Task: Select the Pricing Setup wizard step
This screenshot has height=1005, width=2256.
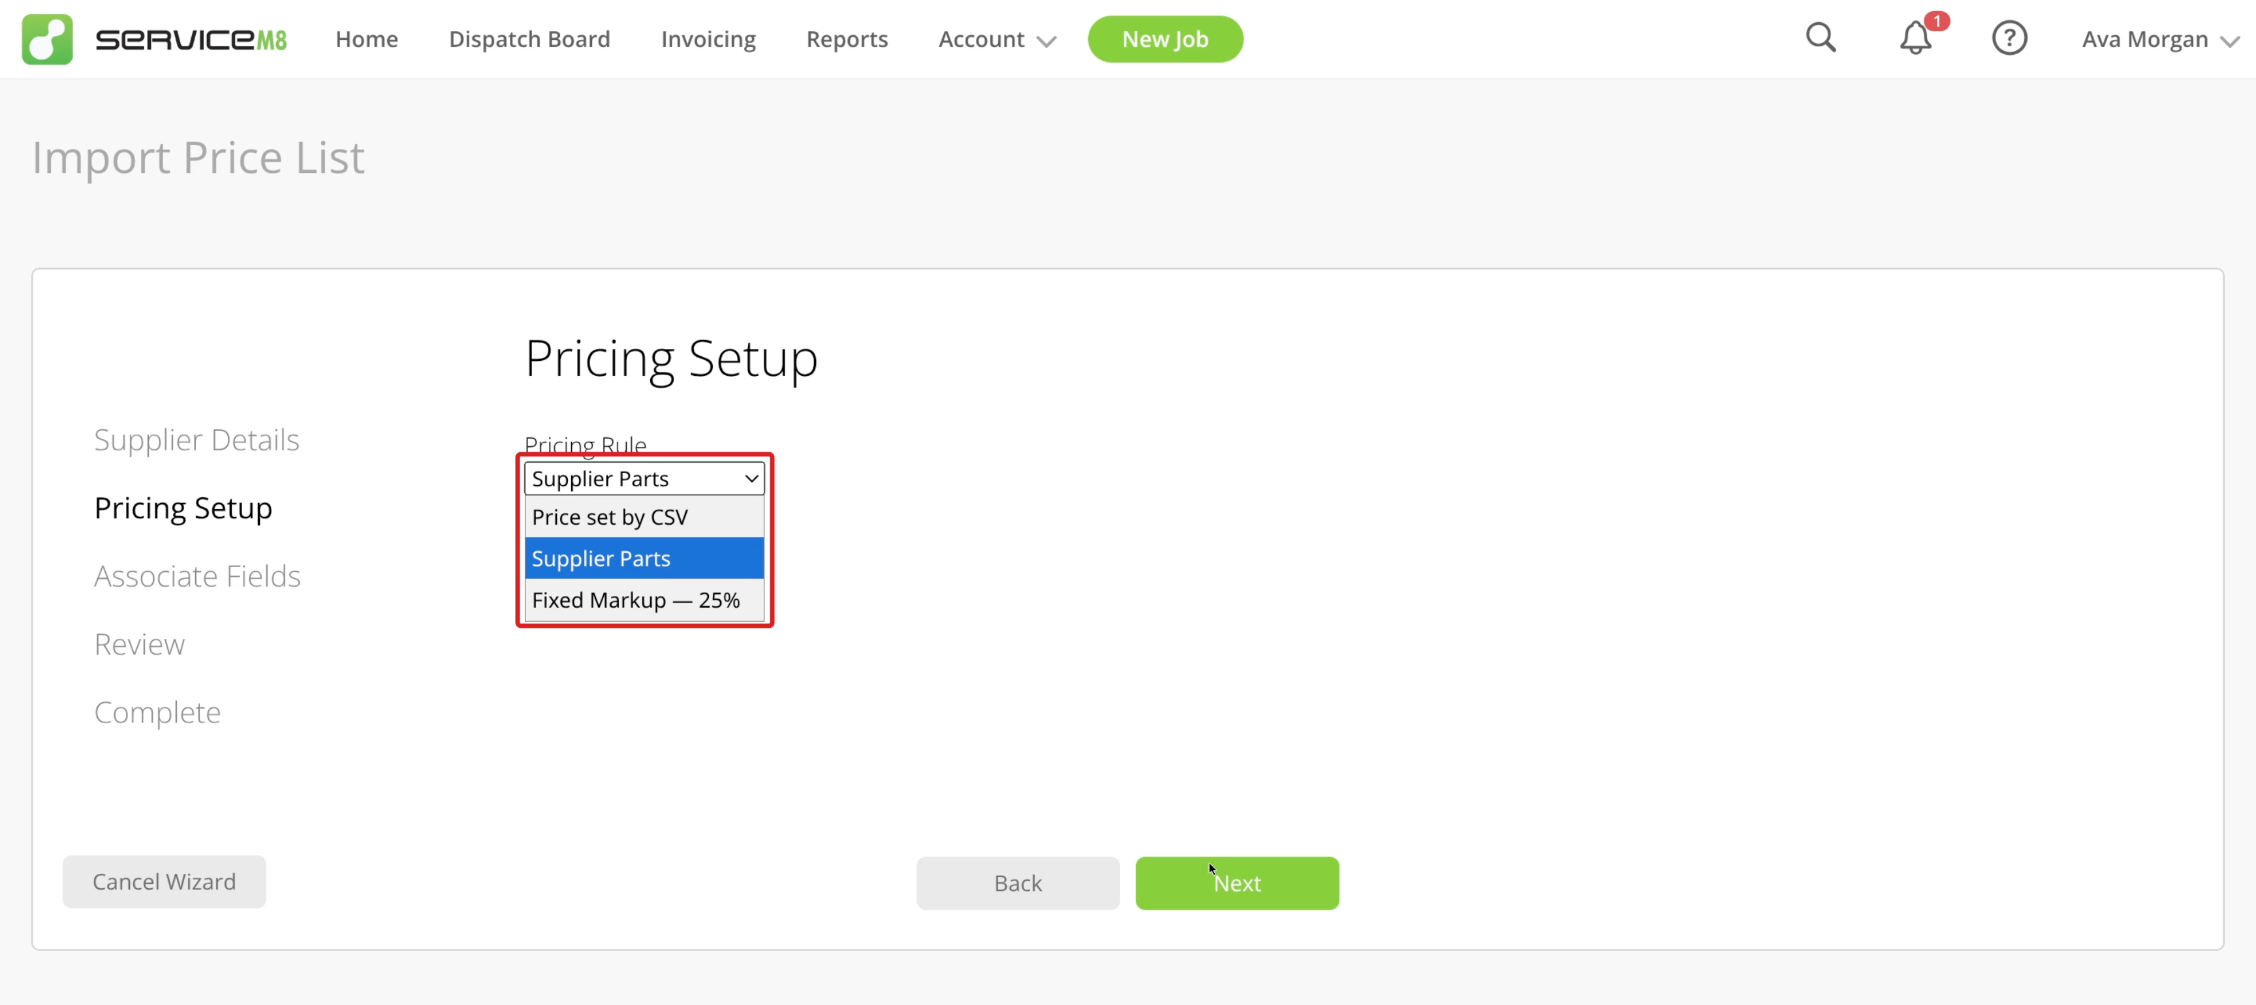Action: [x=183, y=508]
